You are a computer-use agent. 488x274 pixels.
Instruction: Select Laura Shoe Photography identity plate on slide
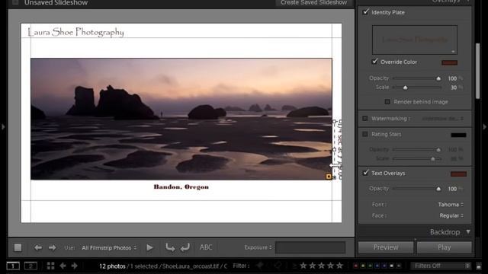[x=75, y=32]
